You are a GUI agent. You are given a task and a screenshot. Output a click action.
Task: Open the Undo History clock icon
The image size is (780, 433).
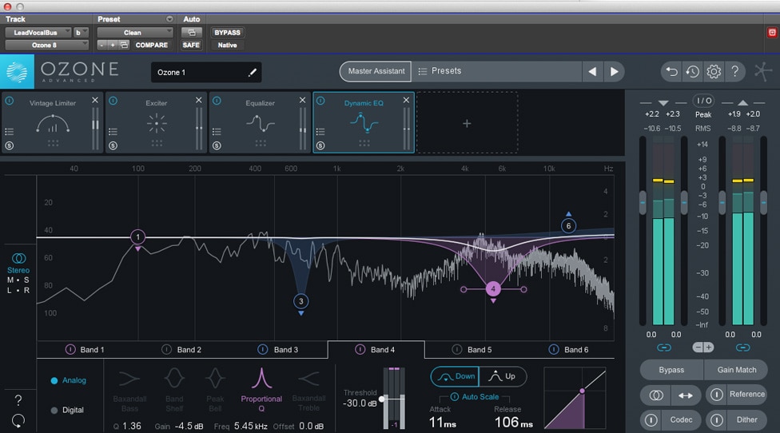(692, 72)
